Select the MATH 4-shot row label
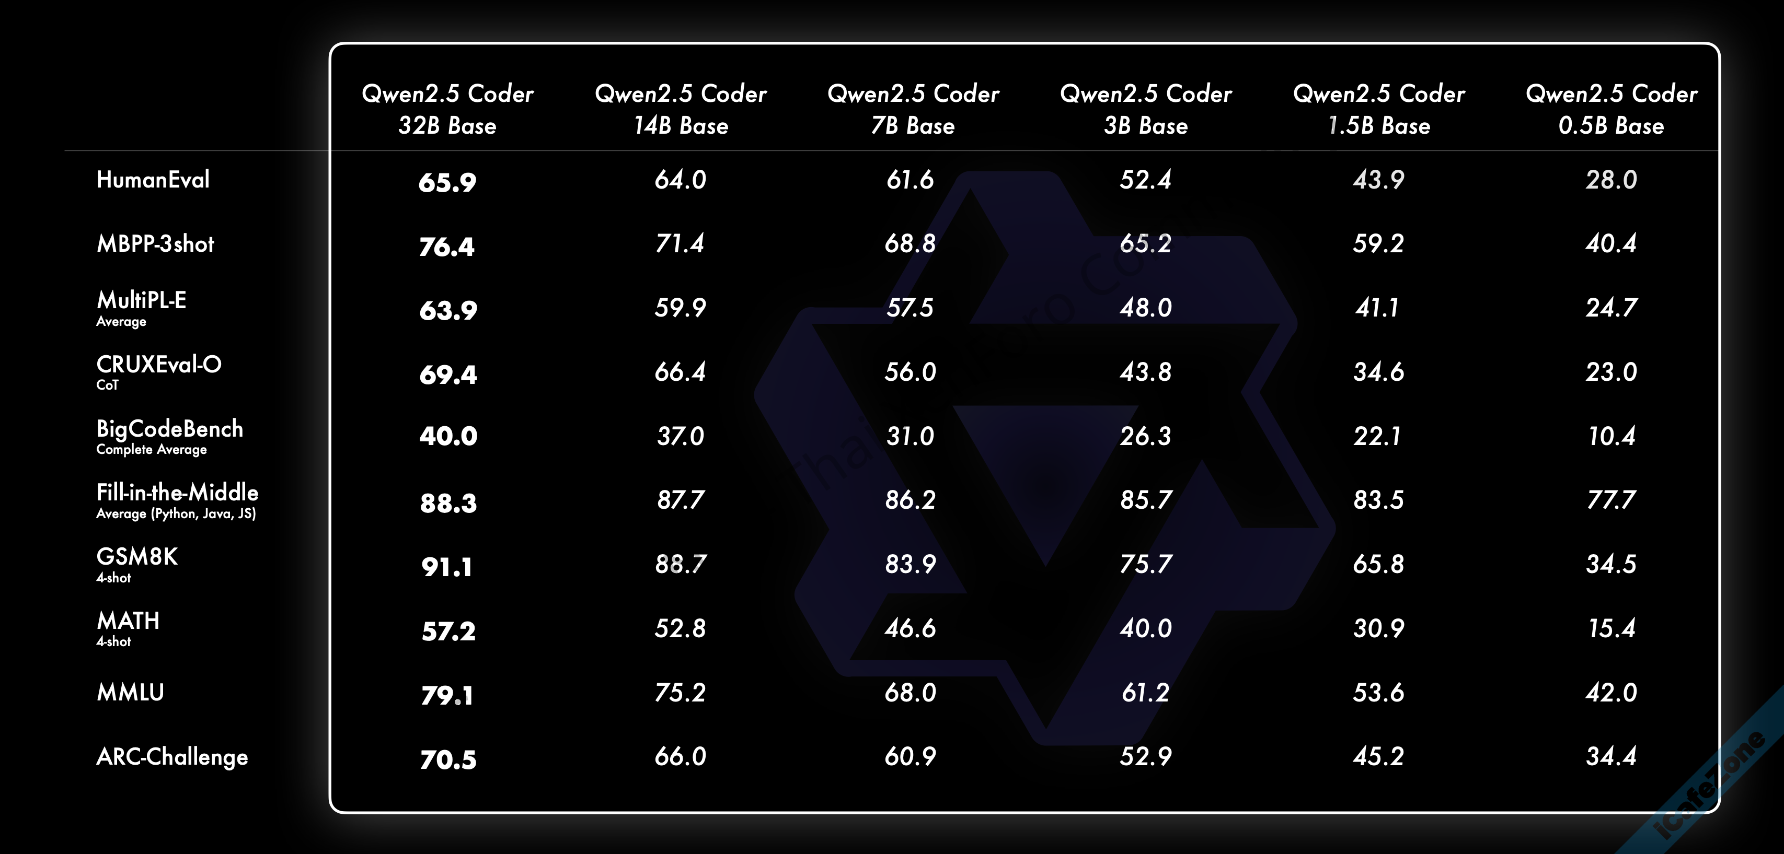The height and width of the screenshot is (854, 1784). pos(128,627)
